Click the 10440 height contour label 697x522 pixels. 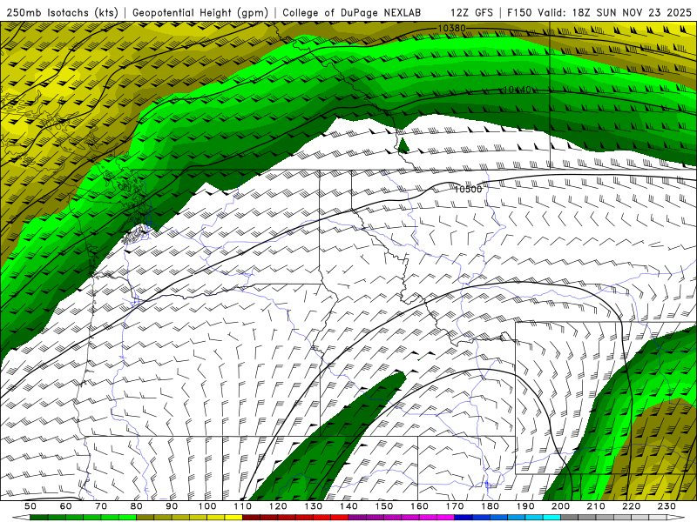[518, 90]
